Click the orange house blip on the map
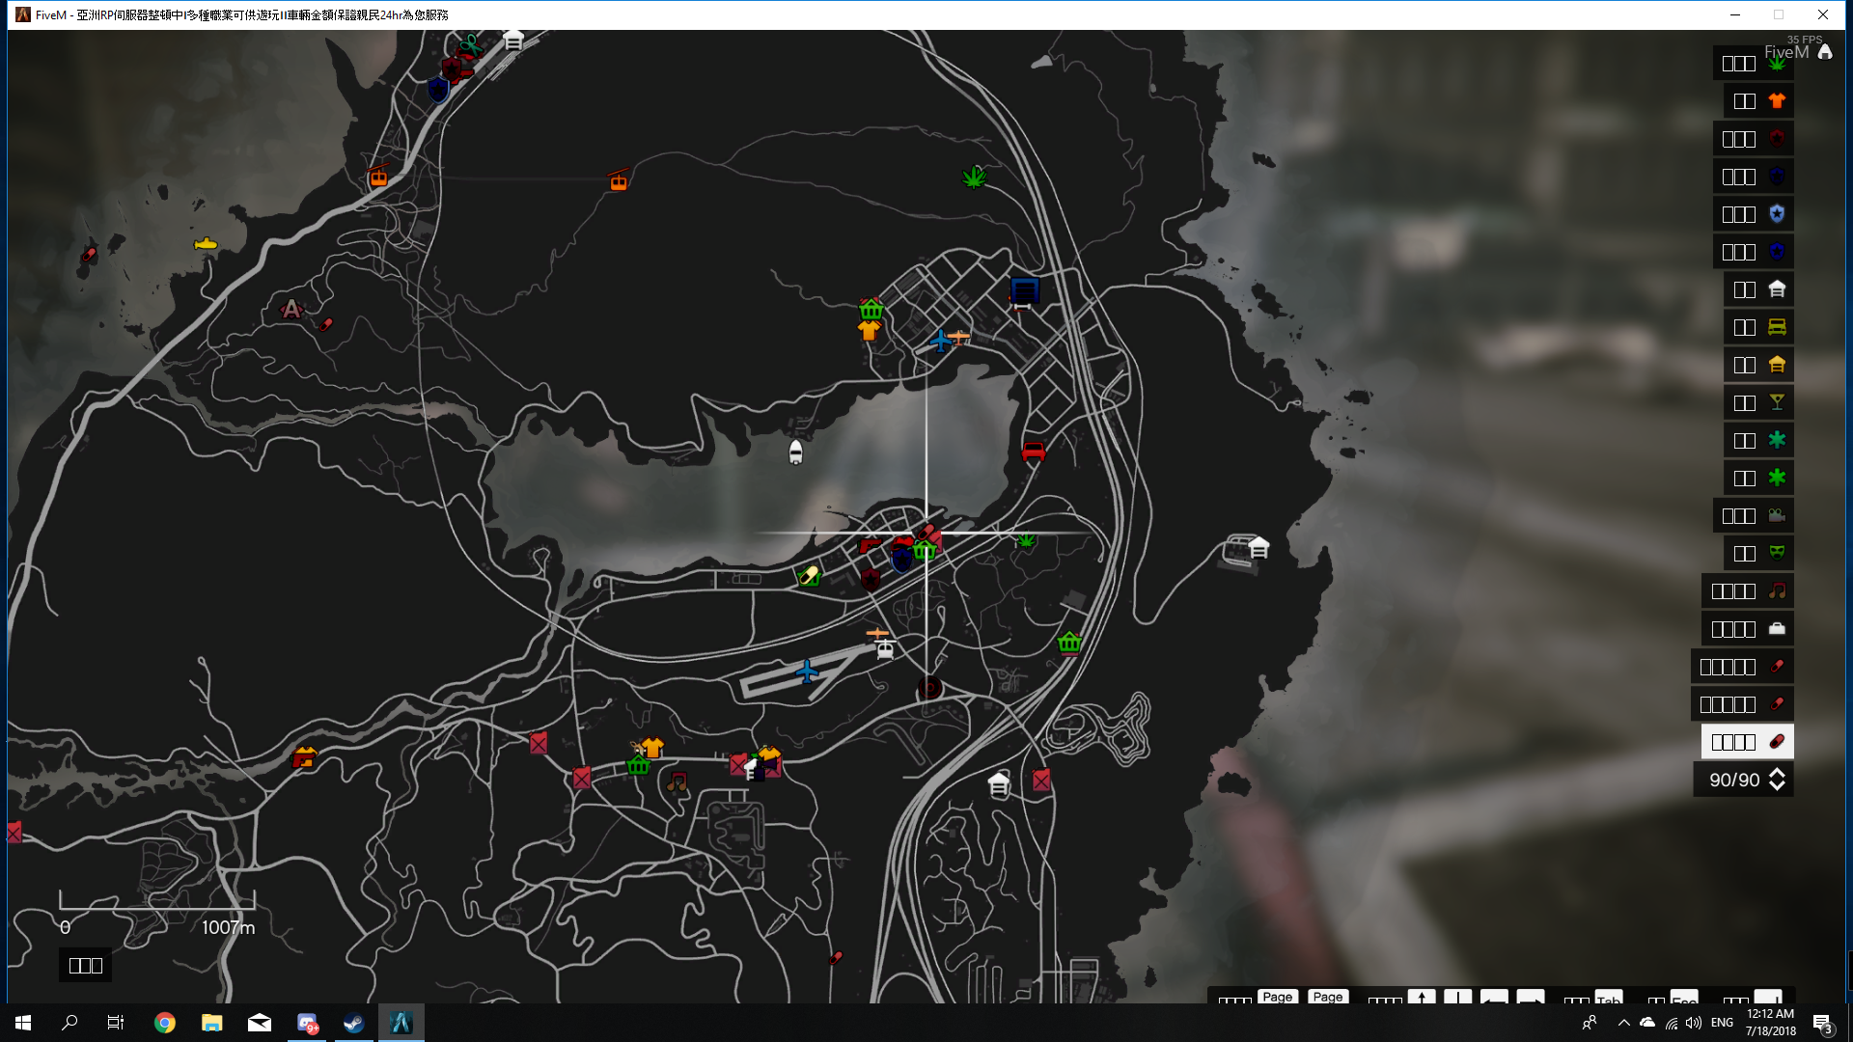1853x1042 pixels. tap(304, 756)
